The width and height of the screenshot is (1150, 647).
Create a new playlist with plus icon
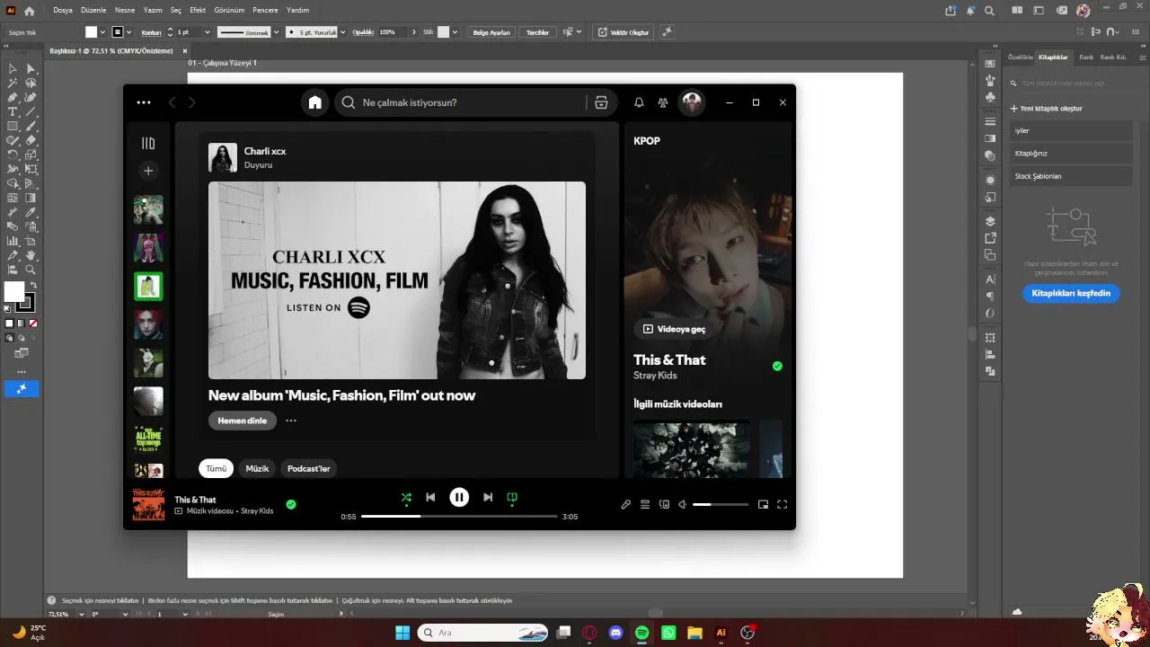[x=148, y=171]
